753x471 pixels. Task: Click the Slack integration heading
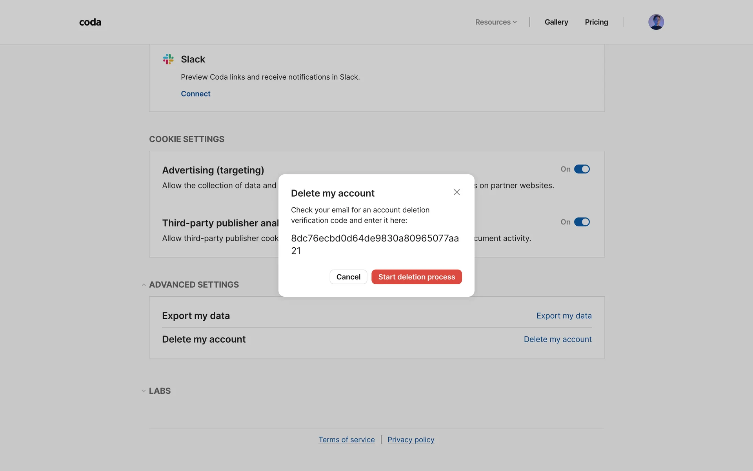click(193, 59)
